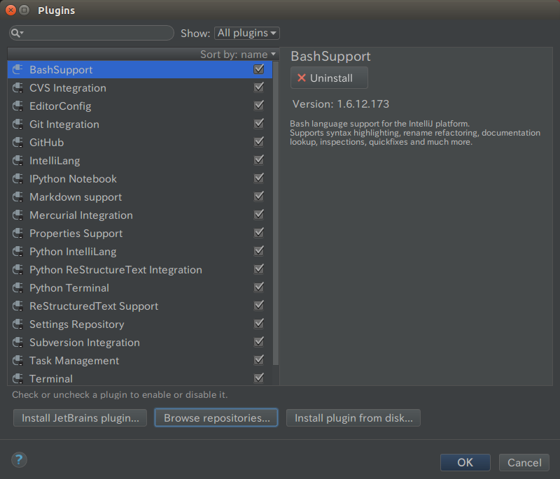560x479 pixels.
Task: Select IntelliLang in the plugin list
Action: tap(140, 161)
